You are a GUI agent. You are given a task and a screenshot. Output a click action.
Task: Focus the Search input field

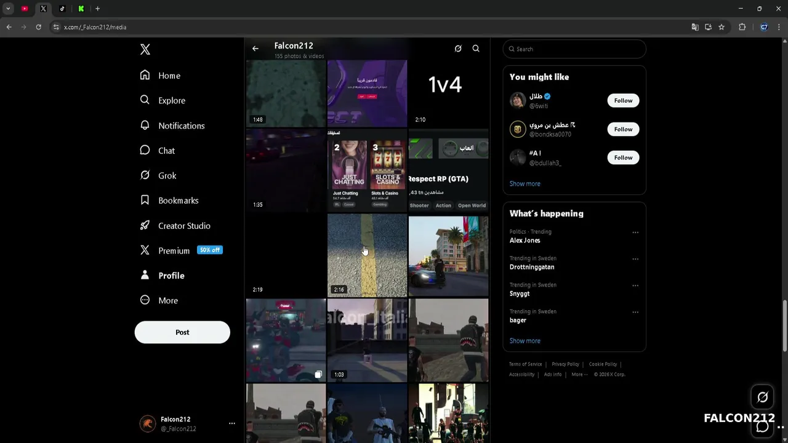(x=574, y=49)
